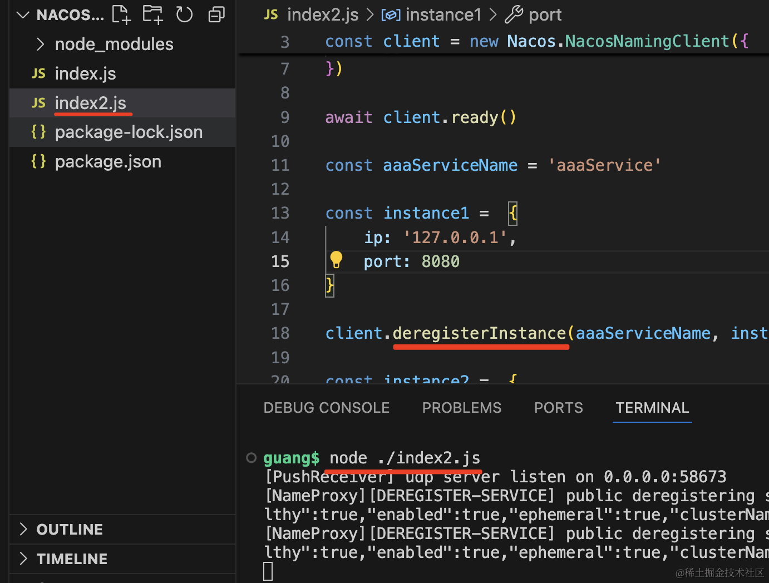Image resolution: width=769 pixels, height=583 pixels.
Task: Select the PORTS tab
Action: (558, 408)
